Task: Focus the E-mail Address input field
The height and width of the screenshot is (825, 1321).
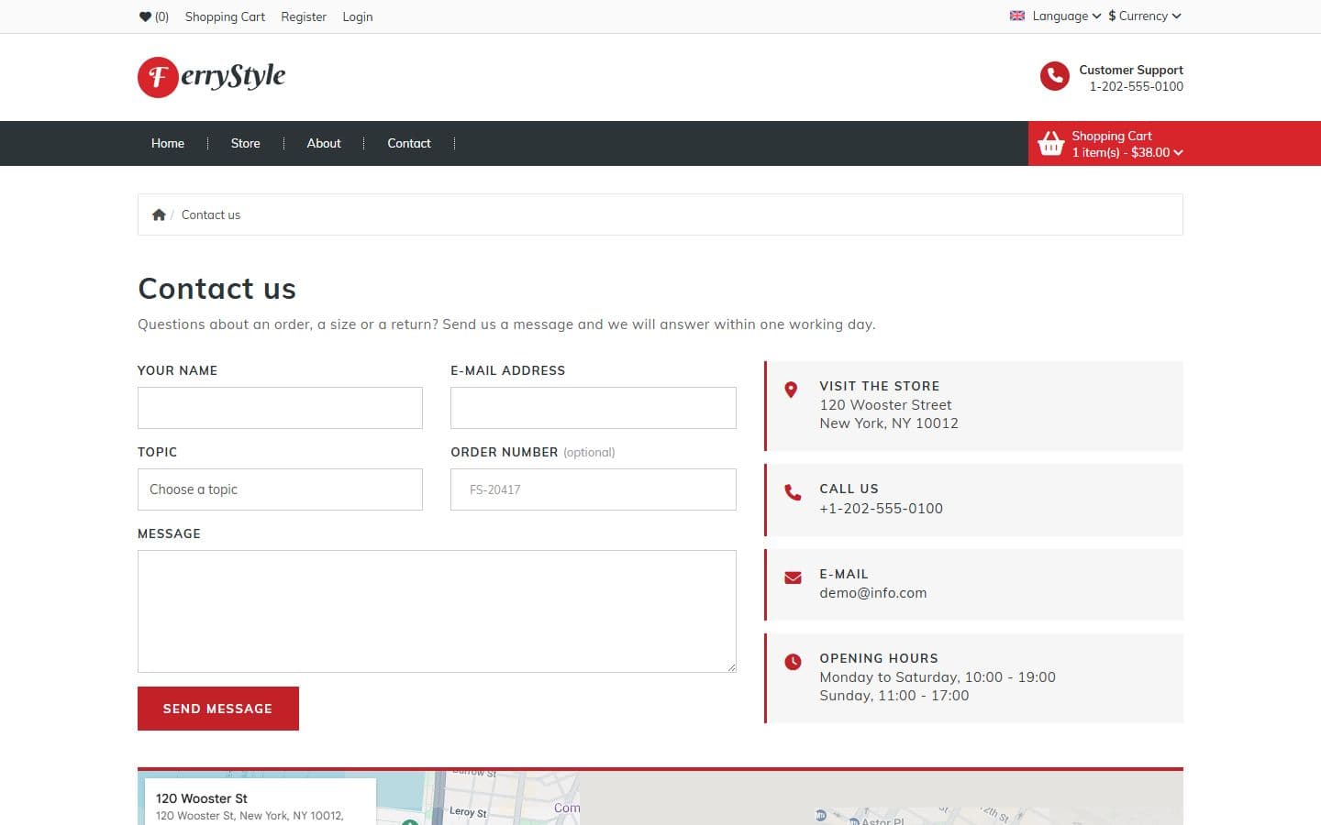Action: [593, 408]
